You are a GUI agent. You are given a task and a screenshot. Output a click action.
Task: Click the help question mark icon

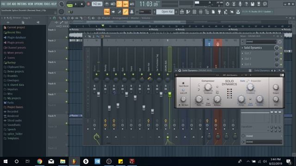pos(246,4)
